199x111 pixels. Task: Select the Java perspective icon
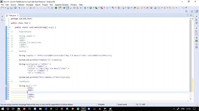(197, 11)
